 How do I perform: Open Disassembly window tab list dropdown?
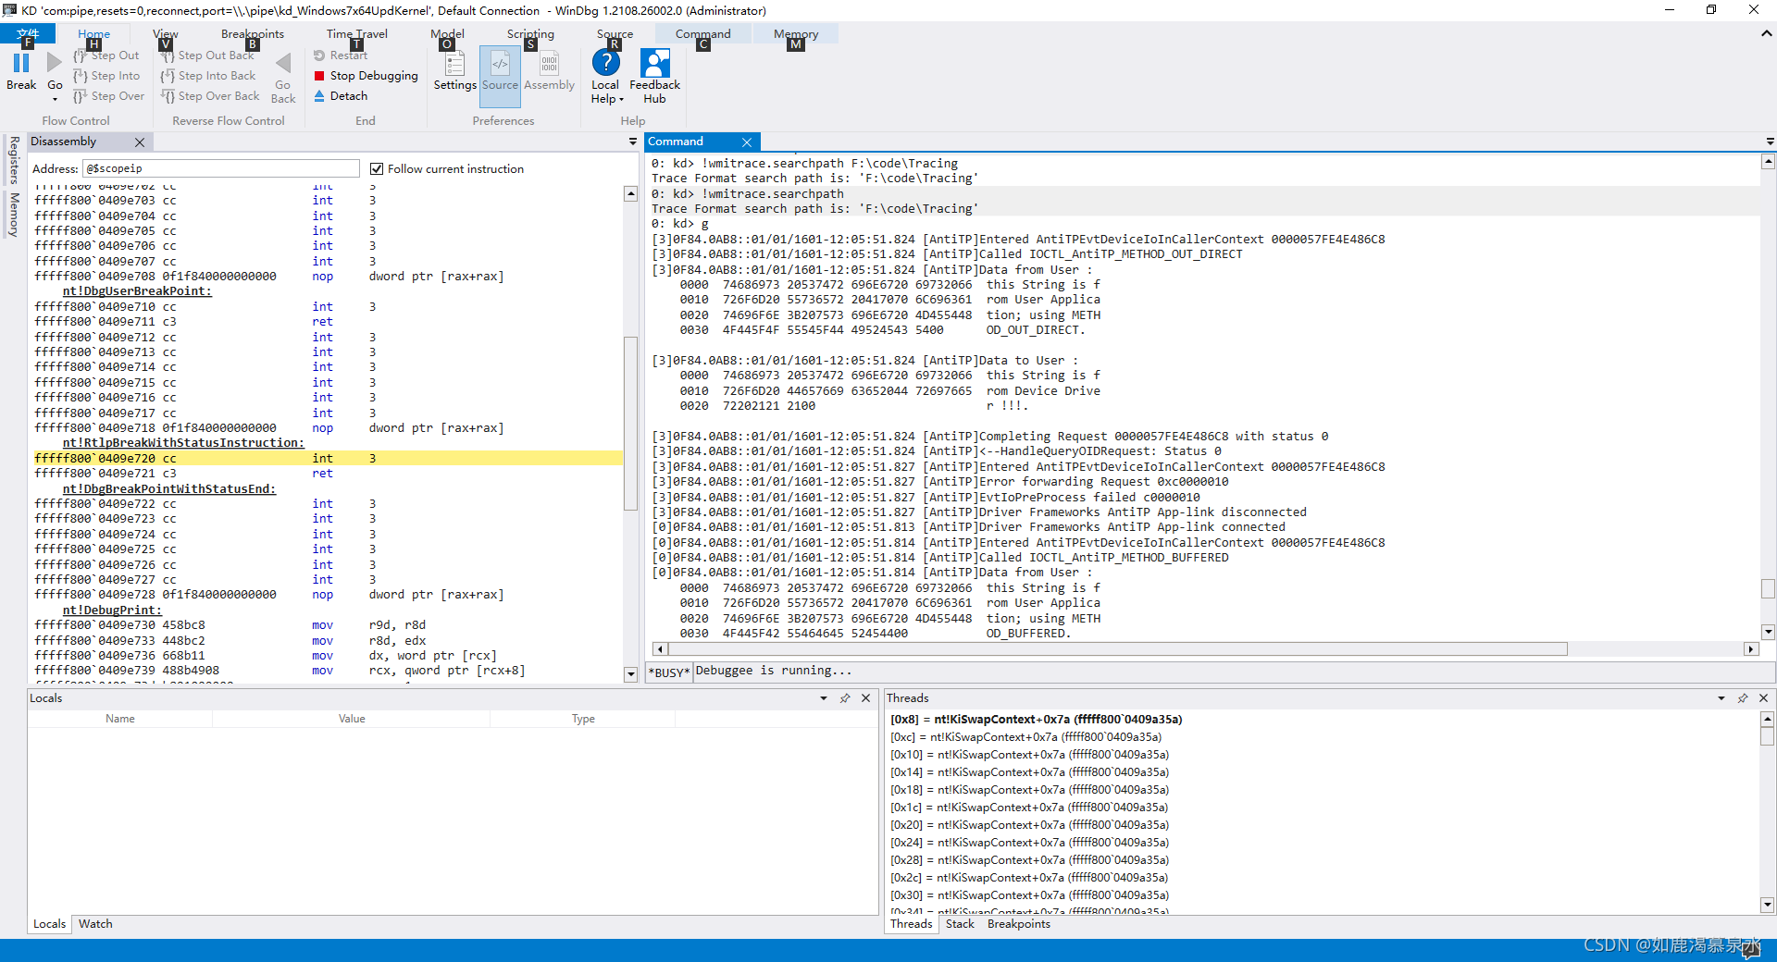click(633, 142)
